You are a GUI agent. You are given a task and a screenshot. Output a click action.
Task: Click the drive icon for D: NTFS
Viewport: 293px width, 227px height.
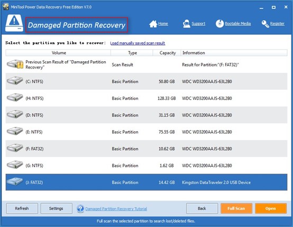(x=15, y=115)
